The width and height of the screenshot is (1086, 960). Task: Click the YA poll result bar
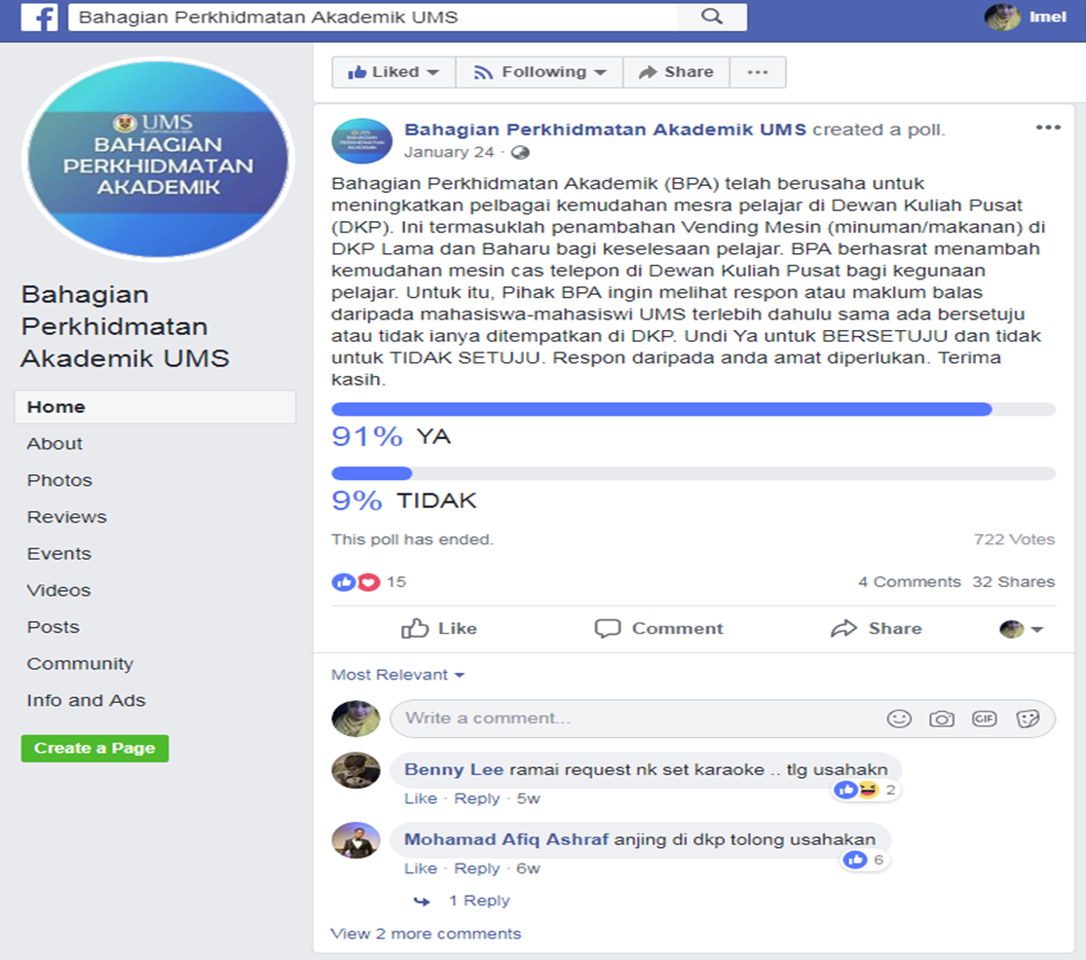[693, 410]
